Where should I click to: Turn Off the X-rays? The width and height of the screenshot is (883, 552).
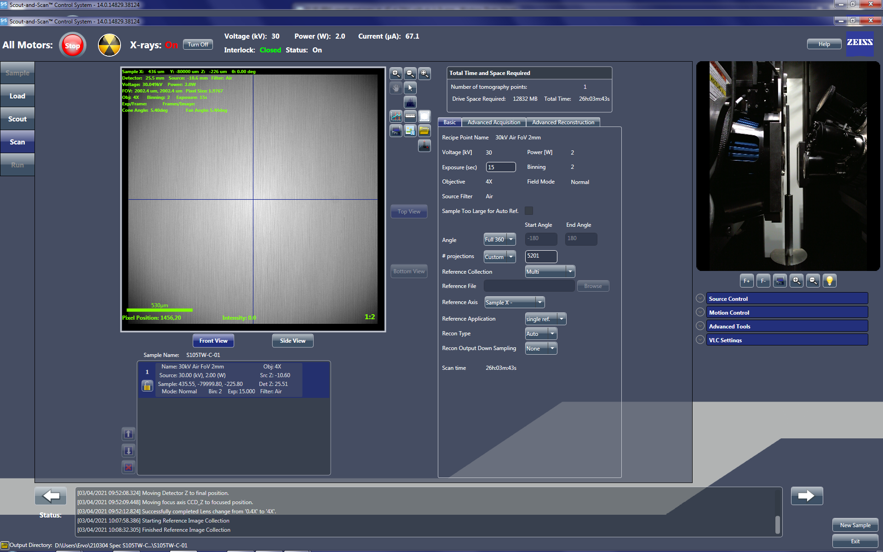[x=198, y=45]
